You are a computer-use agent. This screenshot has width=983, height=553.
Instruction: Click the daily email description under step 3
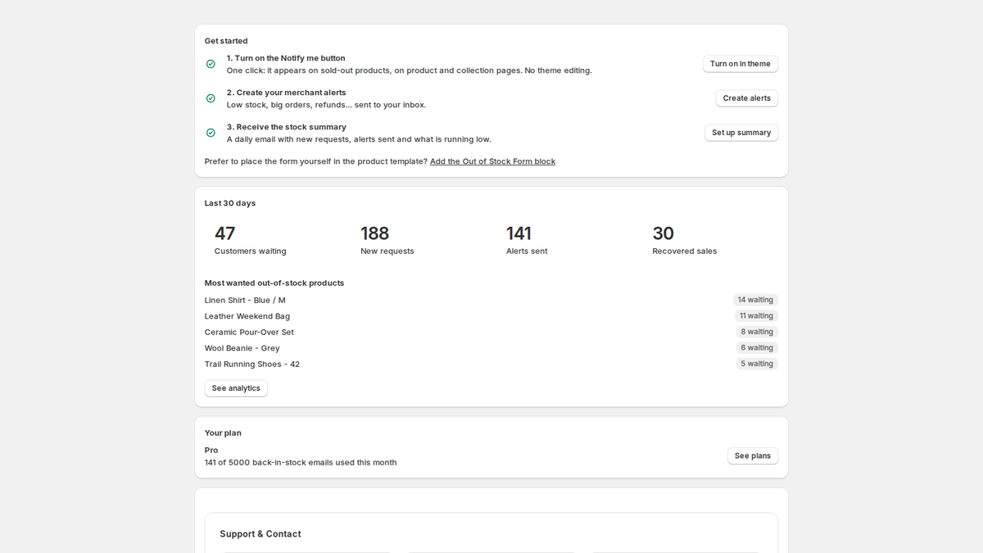click(359, 139)
